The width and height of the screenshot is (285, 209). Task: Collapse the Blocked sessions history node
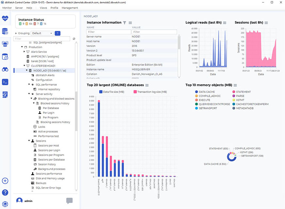34,103
